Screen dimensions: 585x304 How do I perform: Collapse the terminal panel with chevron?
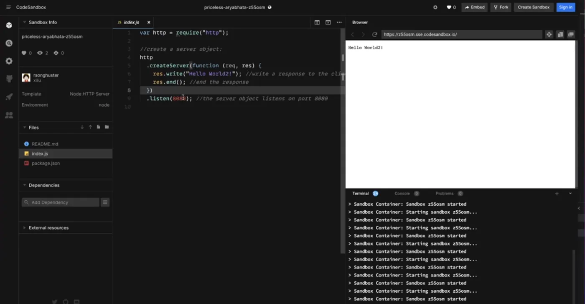(x=570, y=194)
